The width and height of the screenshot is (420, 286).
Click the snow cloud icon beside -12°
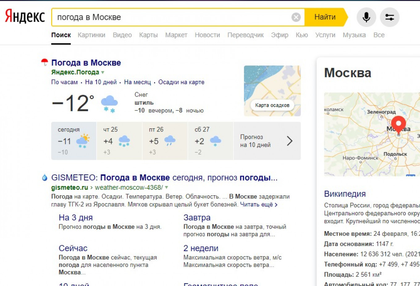click(109, 104)
